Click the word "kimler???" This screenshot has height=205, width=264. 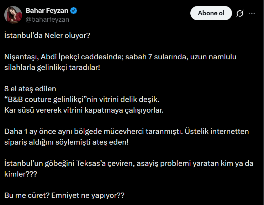tap(21, 174)
